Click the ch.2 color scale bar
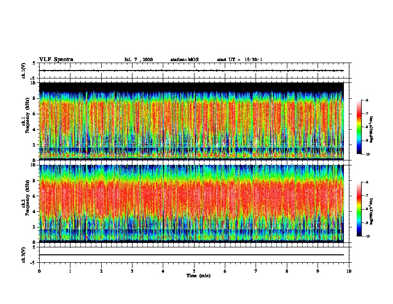 point(359,209)
